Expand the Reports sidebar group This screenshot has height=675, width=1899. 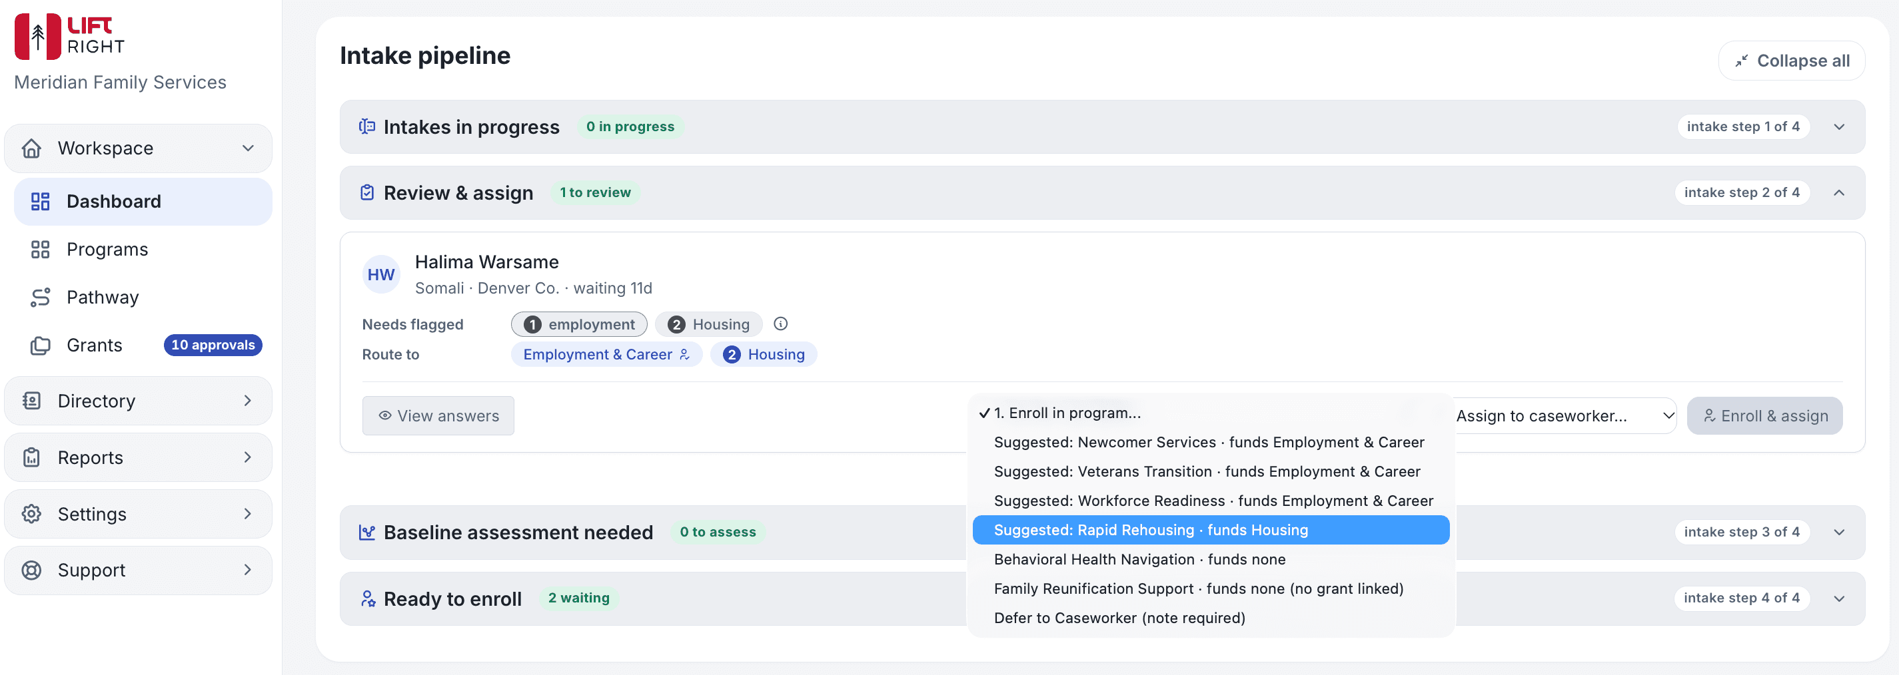[x=248, y=458]
